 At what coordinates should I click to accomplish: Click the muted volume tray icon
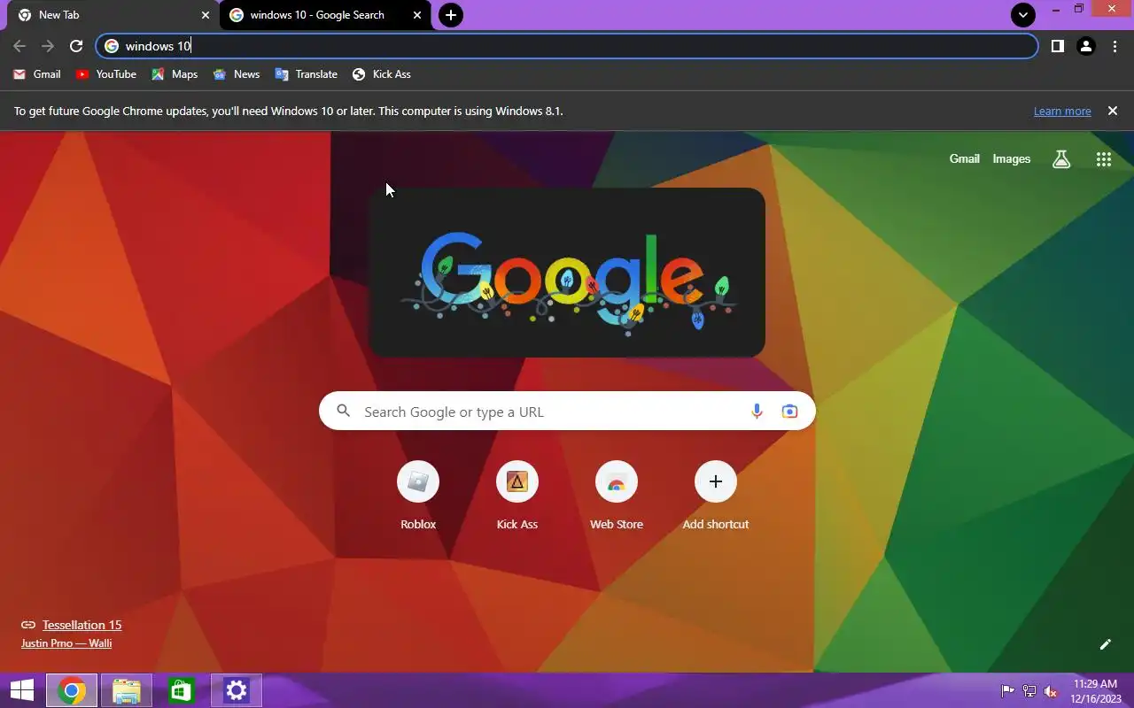[1051, 691]
